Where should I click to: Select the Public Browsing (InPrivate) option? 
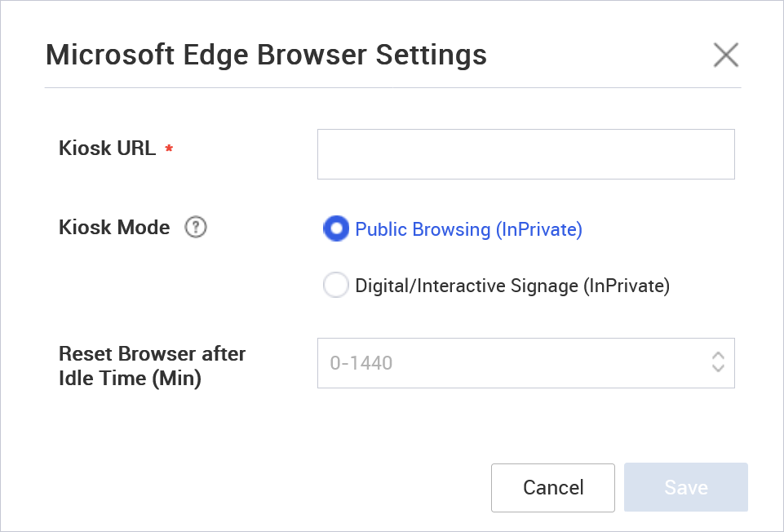pyautogui.click(x=336, y=229)
